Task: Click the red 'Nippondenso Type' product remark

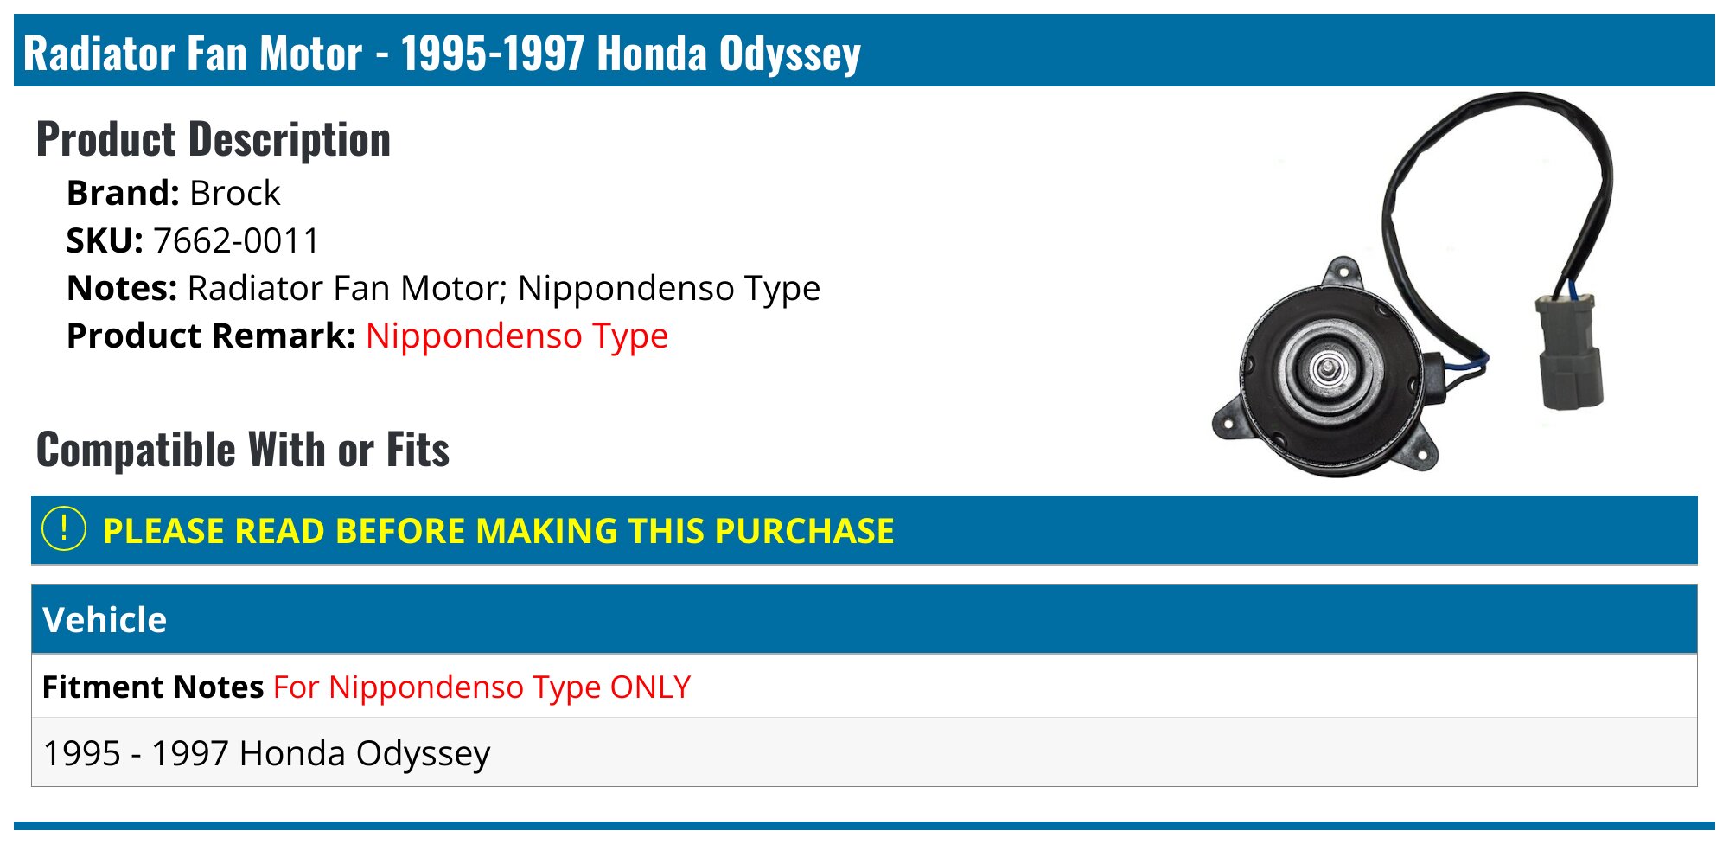Action: click(516, 336)
